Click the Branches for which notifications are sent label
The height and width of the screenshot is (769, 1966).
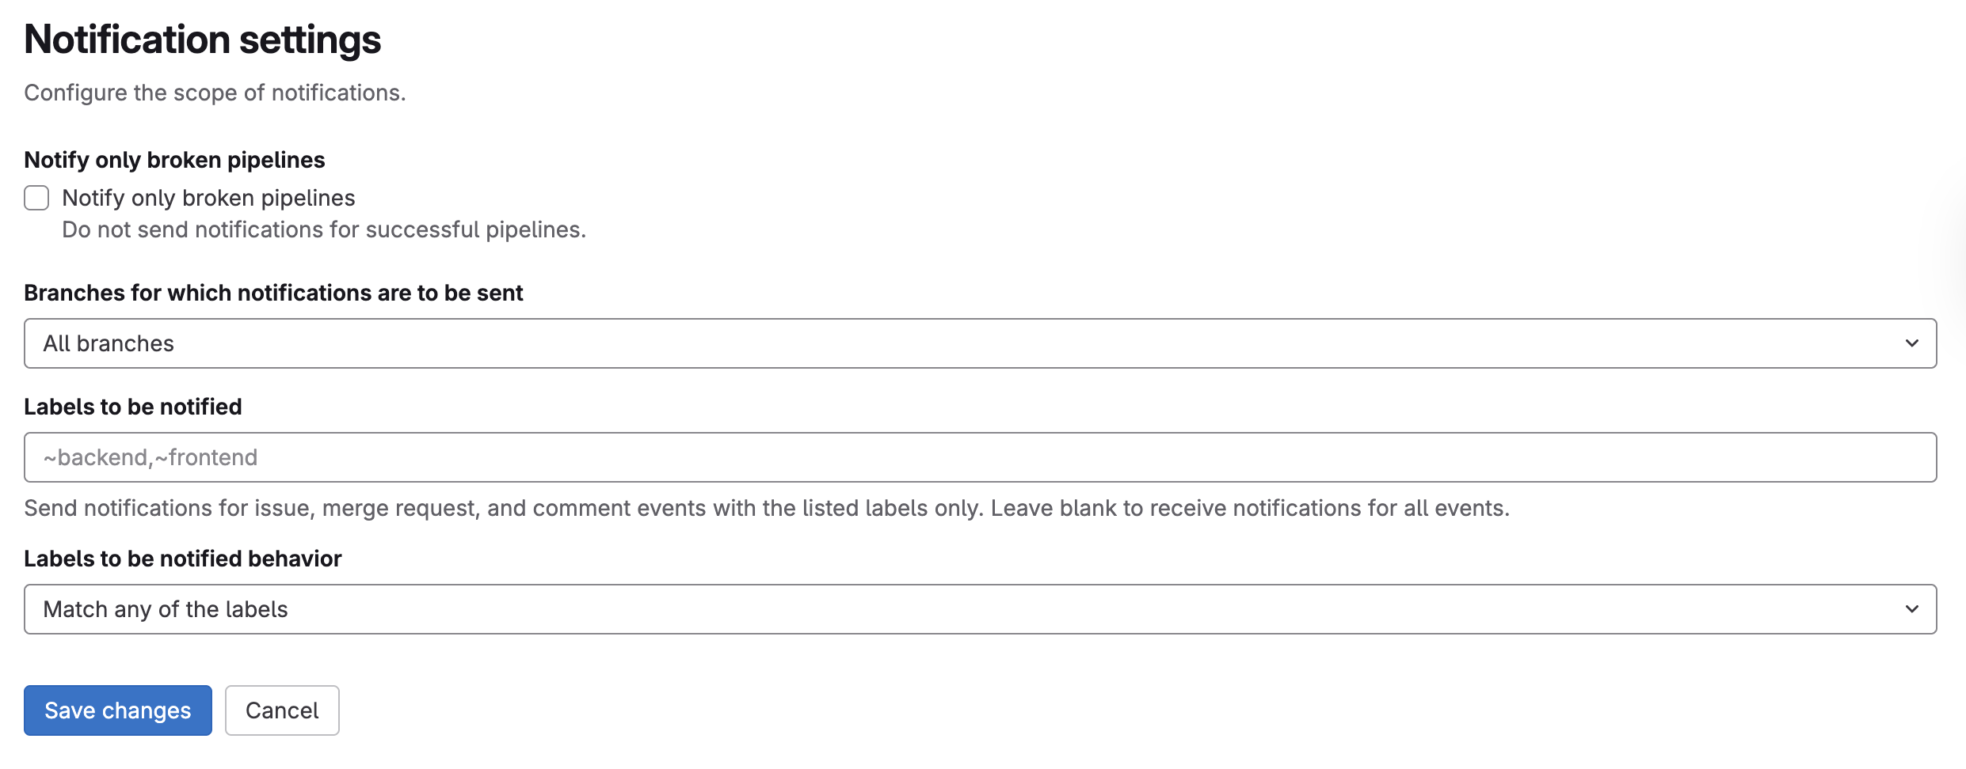pos(273,293)
